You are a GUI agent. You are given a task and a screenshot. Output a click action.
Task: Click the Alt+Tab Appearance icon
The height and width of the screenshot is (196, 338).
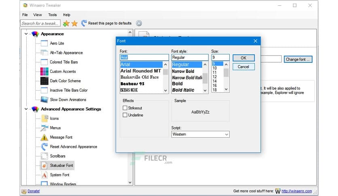(44, 53)
